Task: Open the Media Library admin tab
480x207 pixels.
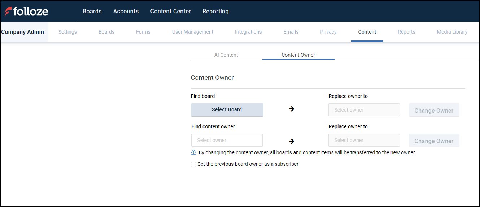Action: (452, 32)
